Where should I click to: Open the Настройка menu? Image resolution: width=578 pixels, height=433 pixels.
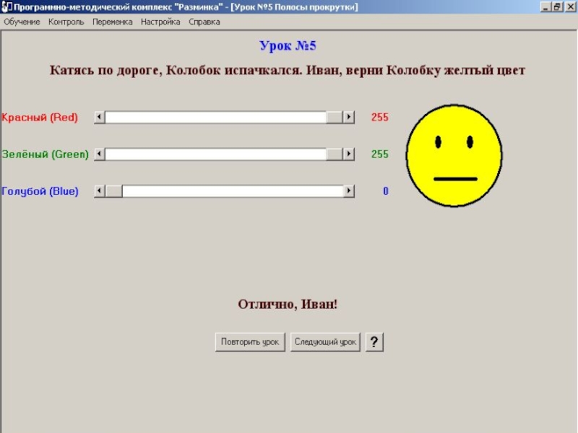point(160,22)
